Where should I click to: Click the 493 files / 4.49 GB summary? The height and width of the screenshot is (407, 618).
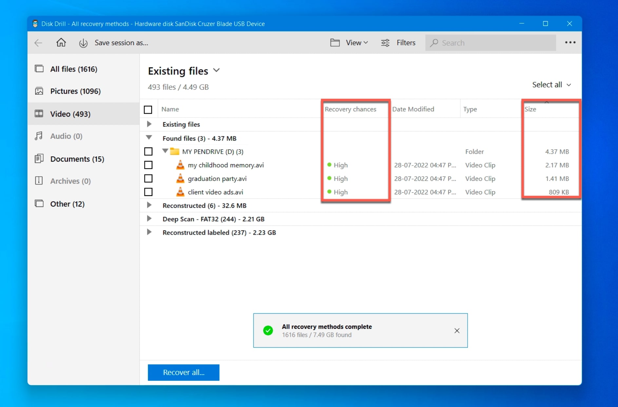178,87
